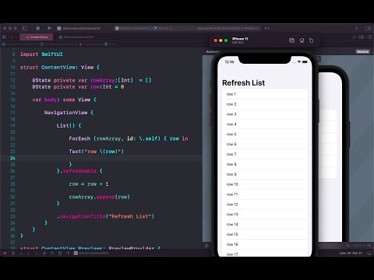Click simulator Home button icon
The image size is (374, 280).
click(x=302, y=40)
